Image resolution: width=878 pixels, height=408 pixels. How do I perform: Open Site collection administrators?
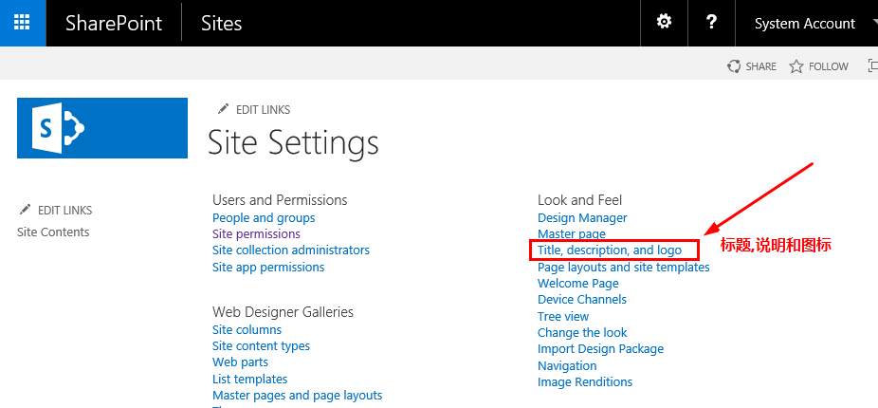coord(291,250)
